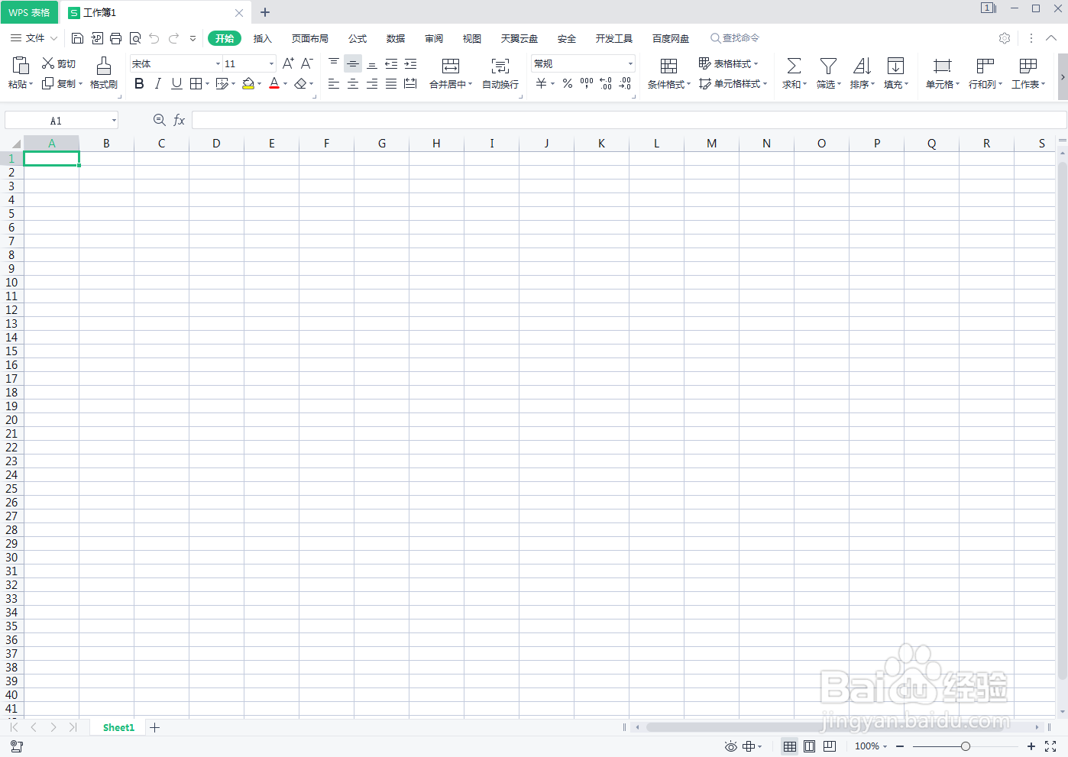The height and width of the screenshot is (757, 1068).
Task: Open the font size dropdown showing 11
Action: [x=271, y=63]
